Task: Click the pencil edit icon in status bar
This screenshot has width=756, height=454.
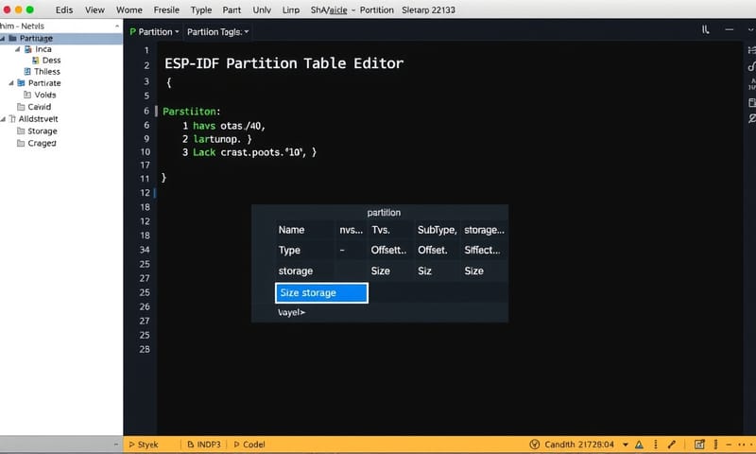Action: coord(672,445)
